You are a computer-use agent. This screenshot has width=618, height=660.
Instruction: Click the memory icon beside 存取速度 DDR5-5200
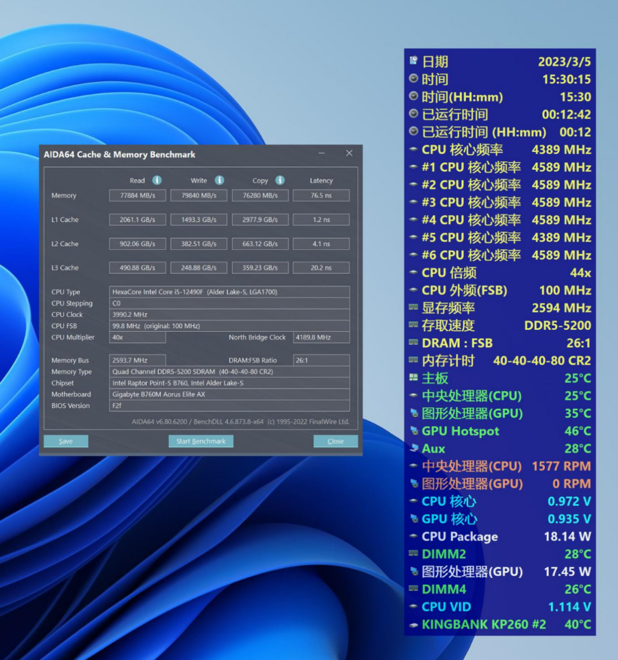pyautogui.click(x=413, y=325)
